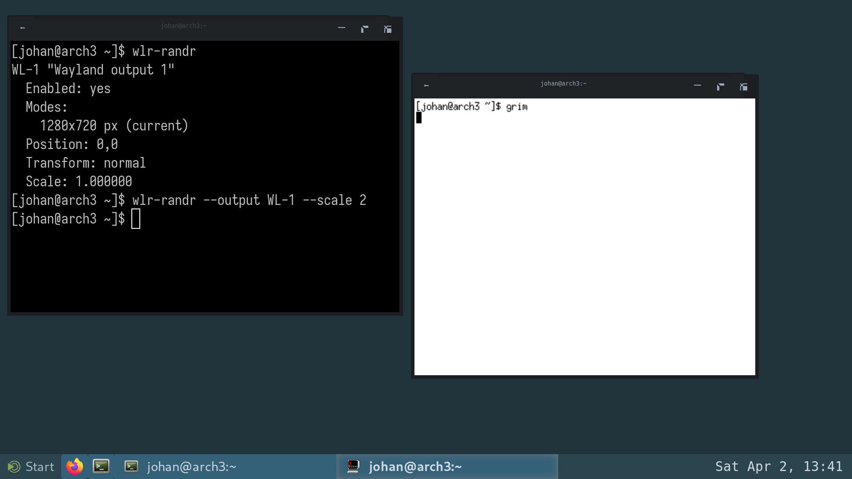The image size is (852, 479).
Task: Maximize the right grim terminal window
Action: [x=720, y=86]
